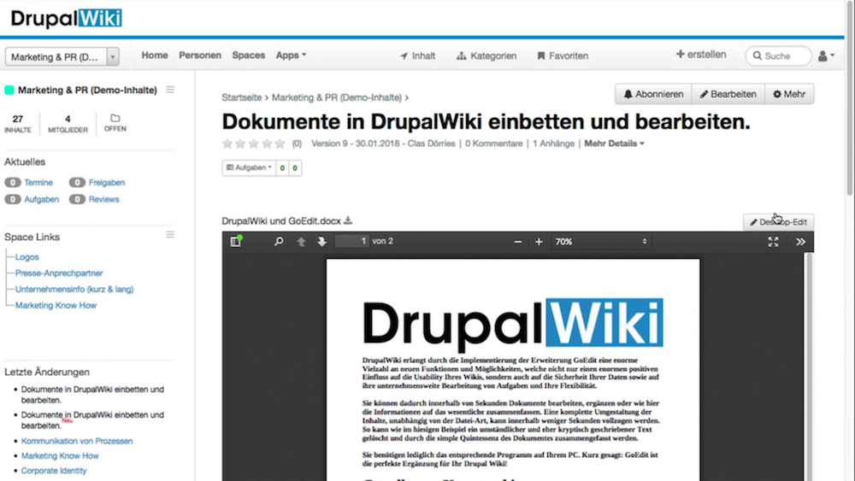This screenshot has height=481, width=855.
Task: Go to previous page in viewer
Action: click(301, 241)
